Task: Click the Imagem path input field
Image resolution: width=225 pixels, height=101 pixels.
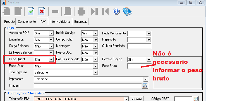Action: [x=88, y=86]
